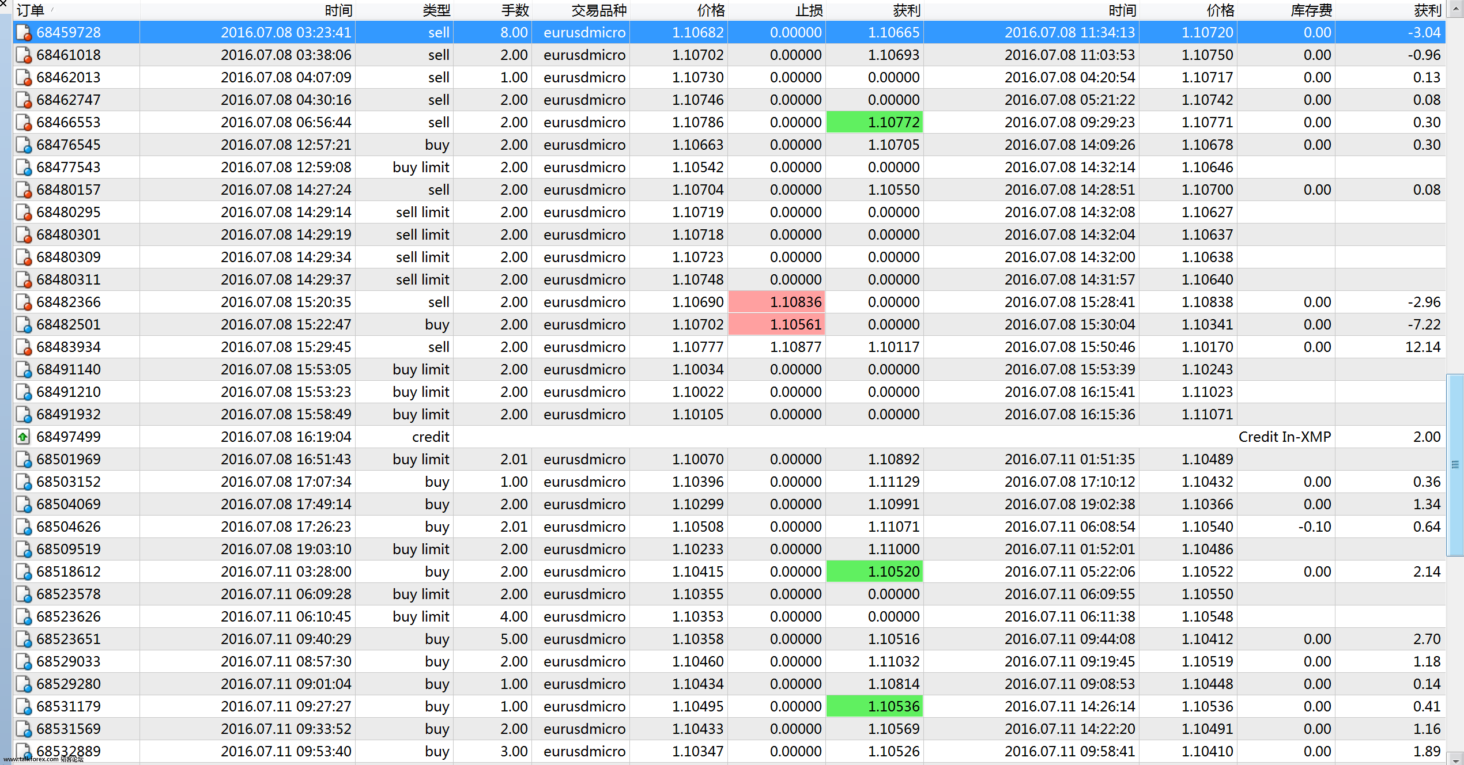Click the green take-profit cell 1.10536
Viewport: 1464px width, 765px height.
(x=874, y=706)
